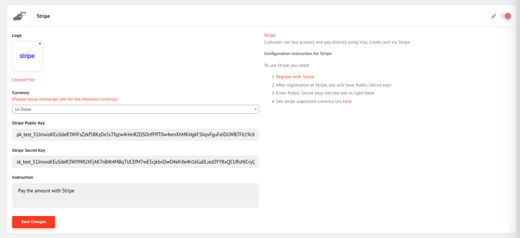Open the Register with Stripe link
The width and height of the screenshot is (520, 238).
(295, 77)
